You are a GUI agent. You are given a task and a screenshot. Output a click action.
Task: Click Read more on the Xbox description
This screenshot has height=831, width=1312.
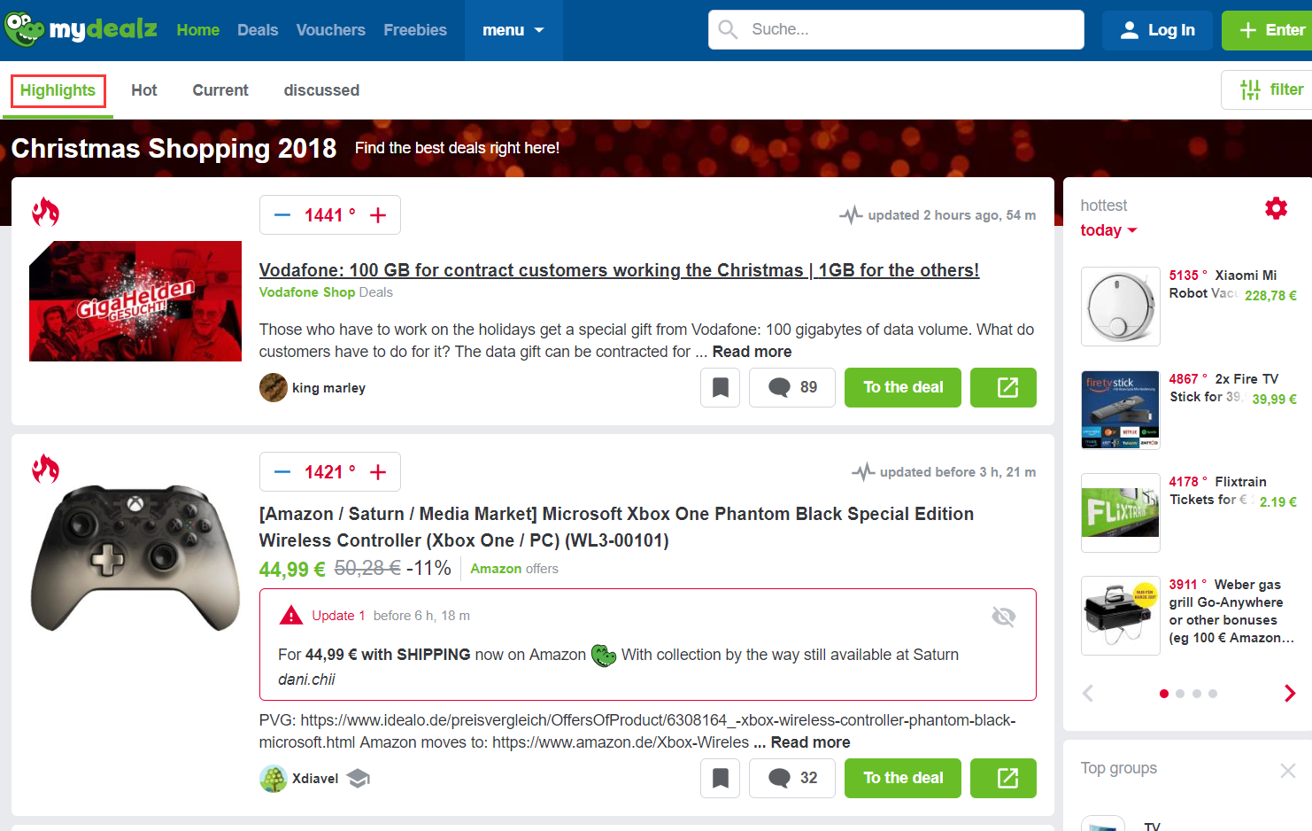pos(810,742)
